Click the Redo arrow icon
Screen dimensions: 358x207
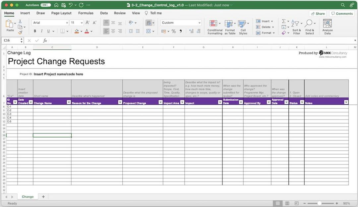pyautogui.click(x=81, y=5)
